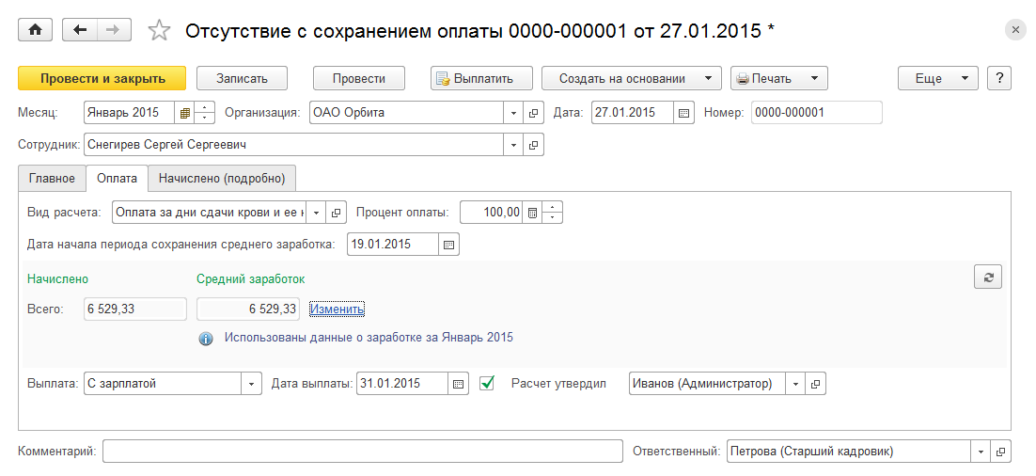Click the Home icon button
The width and height of the screenshot is (1036, 476).
coord(36,30)
